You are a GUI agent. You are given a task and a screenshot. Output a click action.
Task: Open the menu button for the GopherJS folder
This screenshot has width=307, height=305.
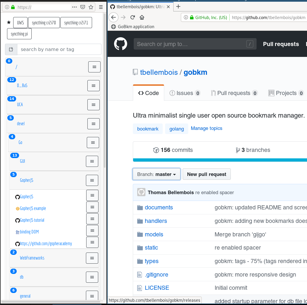coord(92,180)
